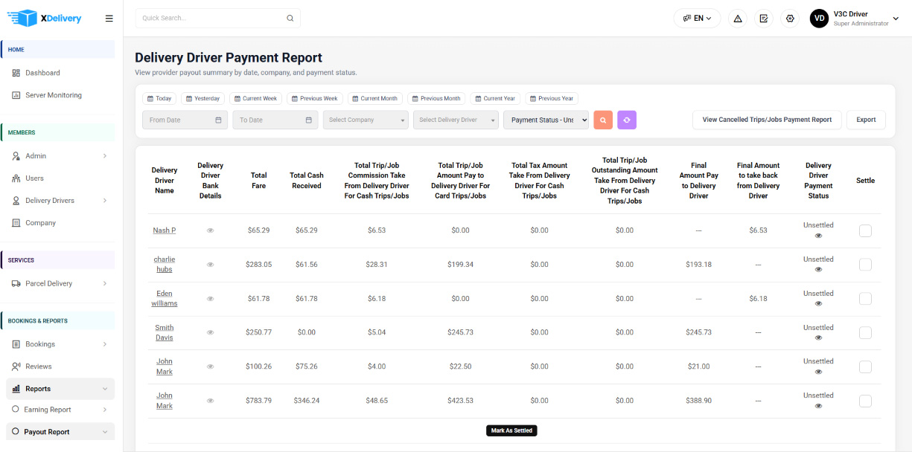Click the VD user avatar
912x452 pixels.
[820, 19]
